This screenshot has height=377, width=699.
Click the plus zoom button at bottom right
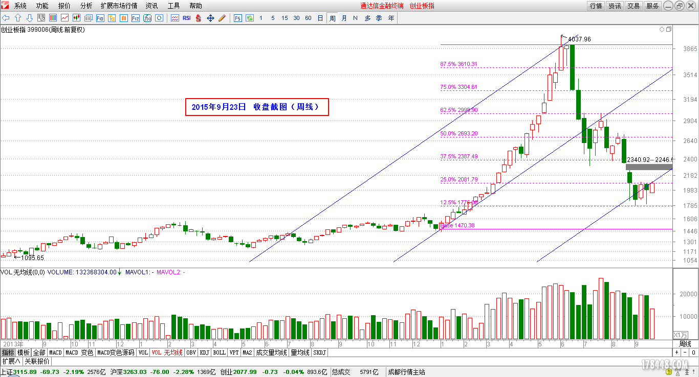(x=676, y=352)
